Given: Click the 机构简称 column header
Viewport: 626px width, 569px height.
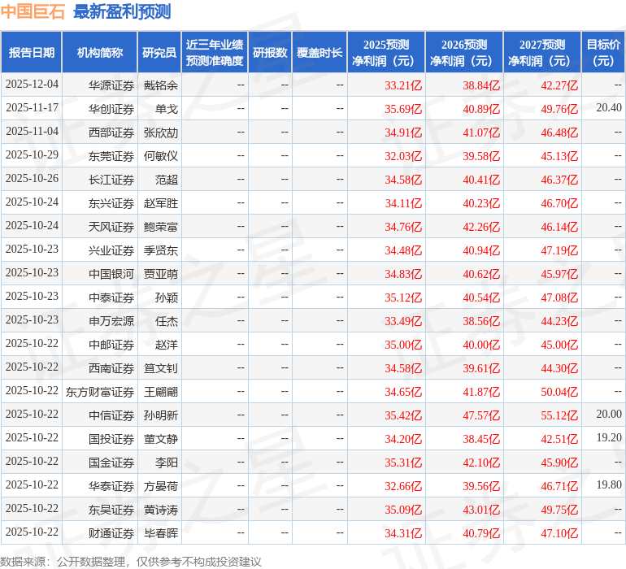Looking at the screenshot, I should (99, 53).
